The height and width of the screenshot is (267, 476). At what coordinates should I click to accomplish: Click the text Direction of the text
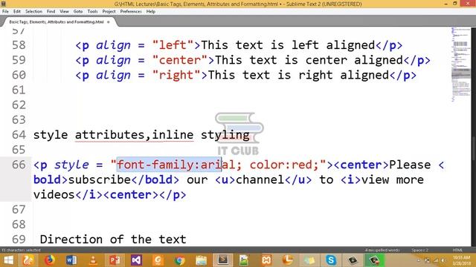113,239
